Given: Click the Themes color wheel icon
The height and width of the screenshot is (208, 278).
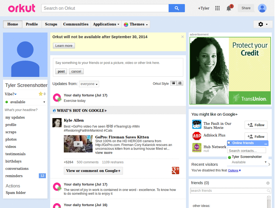Looking at the screenshot, I should pyautogui.click(x=126, y=24).
